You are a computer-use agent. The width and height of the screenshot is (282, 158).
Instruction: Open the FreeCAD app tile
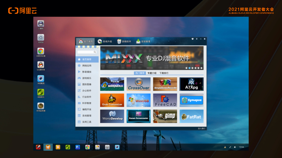pos(165,100)
